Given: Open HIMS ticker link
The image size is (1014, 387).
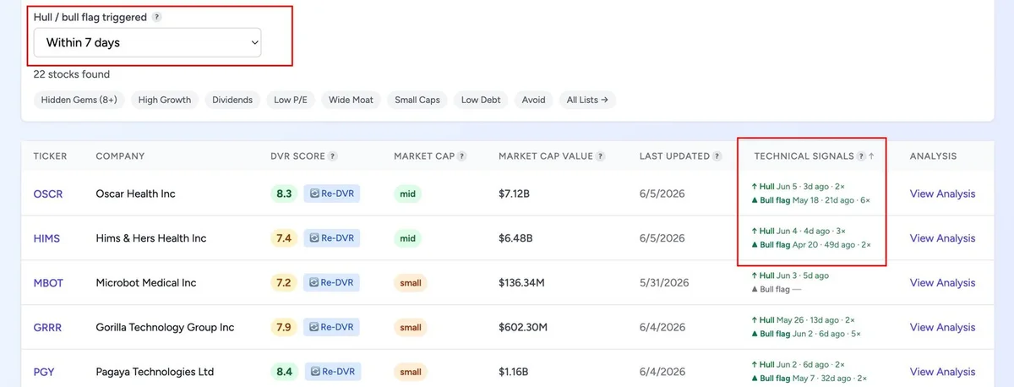Looking at the screenshot, I should pos(47,238).
